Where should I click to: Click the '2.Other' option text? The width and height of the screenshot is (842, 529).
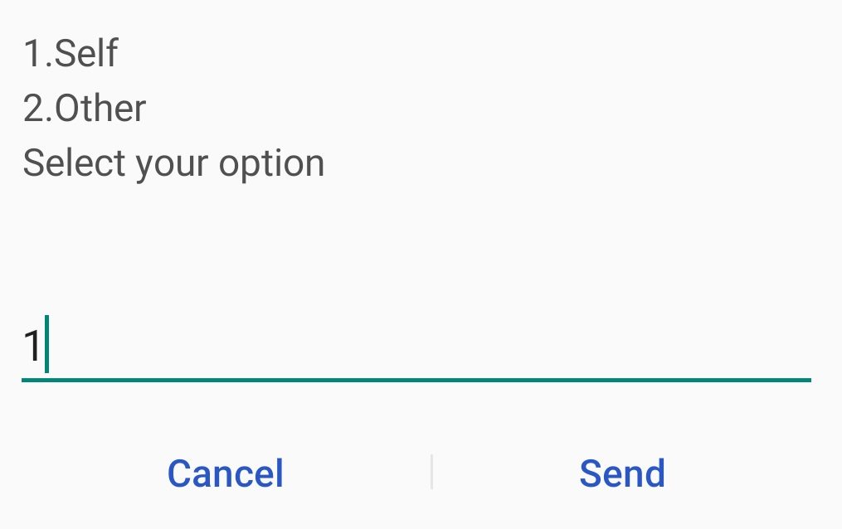[85, 109]
